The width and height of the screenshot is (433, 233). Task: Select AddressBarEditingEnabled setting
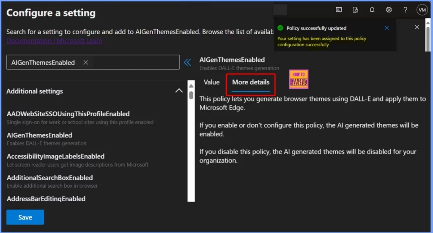pos(46,199)
